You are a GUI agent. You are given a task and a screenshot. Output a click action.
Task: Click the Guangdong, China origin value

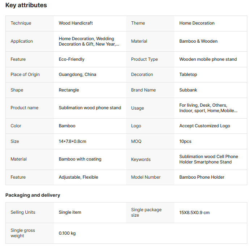click(77, 74)
